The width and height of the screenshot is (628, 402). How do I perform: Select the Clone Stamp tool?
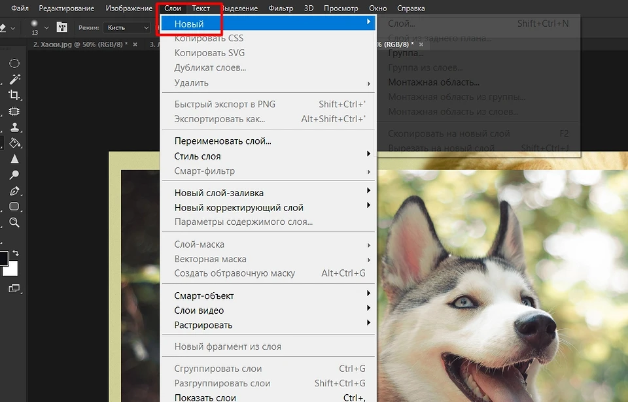coord(14,127)
